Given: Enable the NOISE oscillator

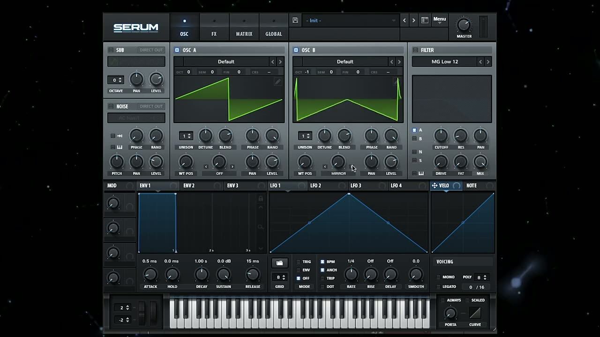Looking at the screenshot, I should pos(111,106).
